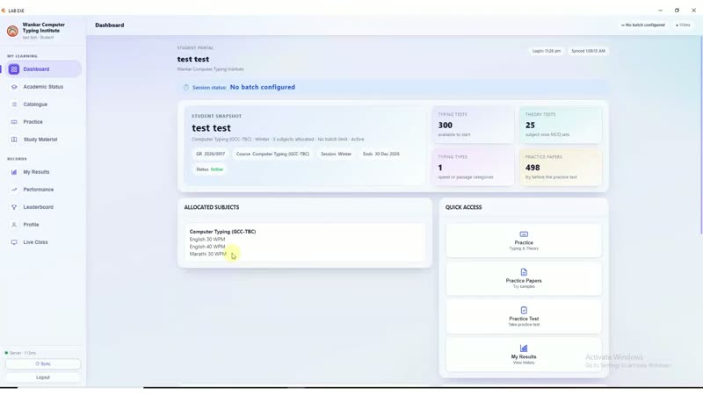This screenshot has height=395, width=703.
Task: Click the Academic Status graduation cap icon
Action: (x=14, y=87)
